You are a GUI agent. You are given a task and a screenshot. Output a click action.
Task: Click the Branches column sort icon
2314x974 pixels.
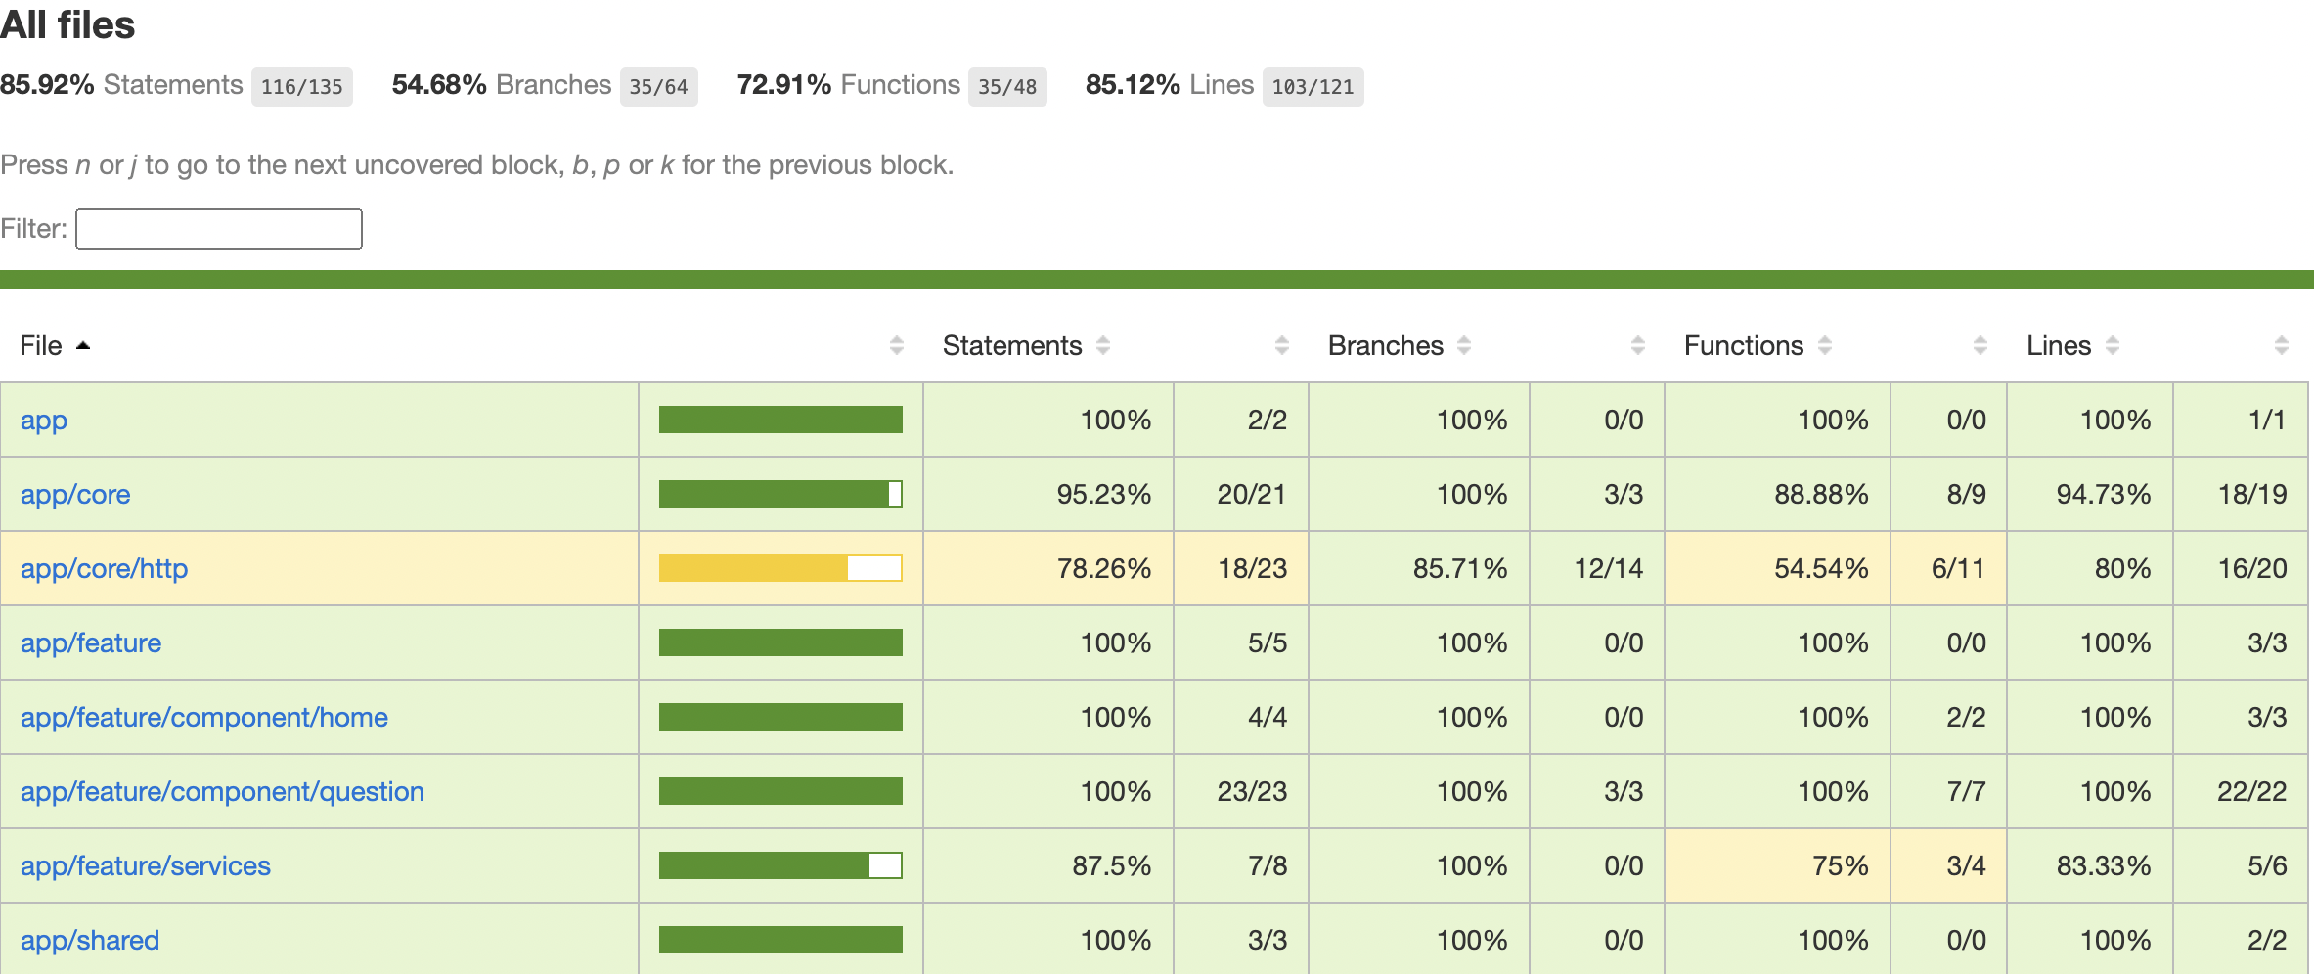(1464, 345)
